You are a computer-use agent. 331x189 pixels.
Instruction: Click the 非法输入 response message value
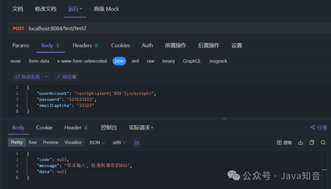(x=97, y=166)
